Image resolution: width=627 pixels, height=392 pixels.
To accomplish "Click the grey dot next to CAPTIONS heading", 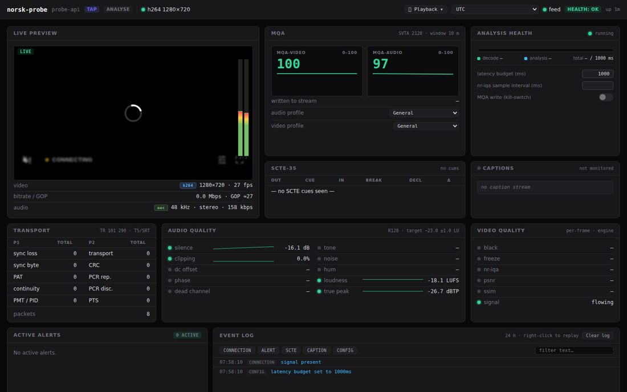I will click(479, 168).
